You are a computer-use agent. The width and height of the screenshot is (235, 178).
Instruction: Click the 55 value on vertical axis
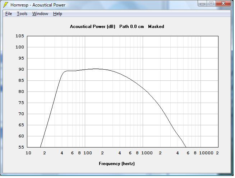[x=21, y=147]
